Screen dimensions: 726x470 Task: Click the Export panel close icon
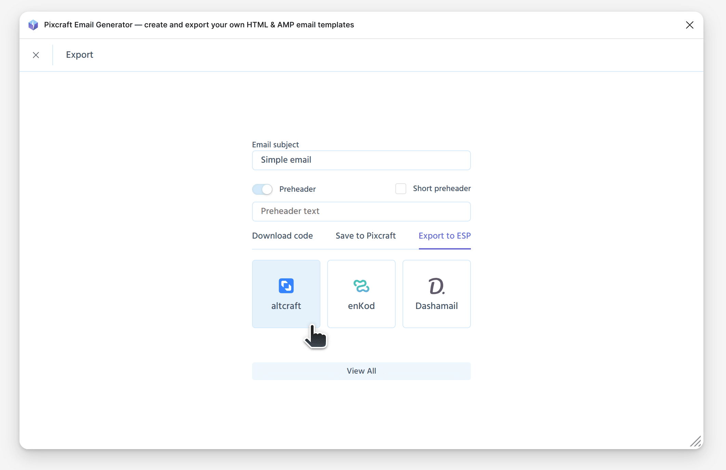36,55
